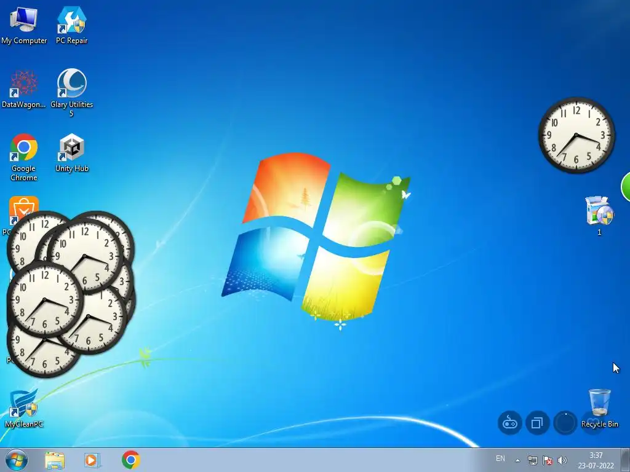Screen dimensions: 630x472
Task: Open Windows Media Player from the taskbar
Action: point(92,460)
